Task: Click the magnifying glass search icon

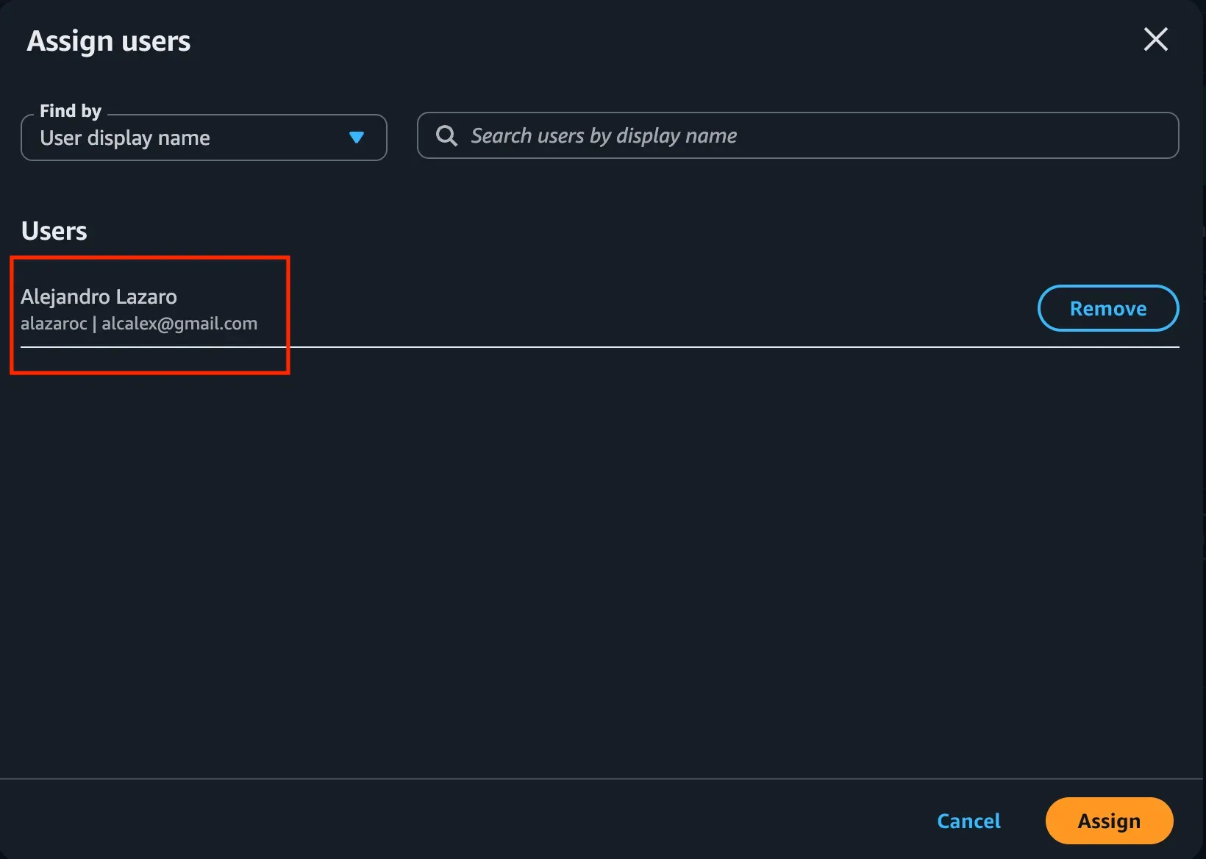Action: click(x=446, y=135)
